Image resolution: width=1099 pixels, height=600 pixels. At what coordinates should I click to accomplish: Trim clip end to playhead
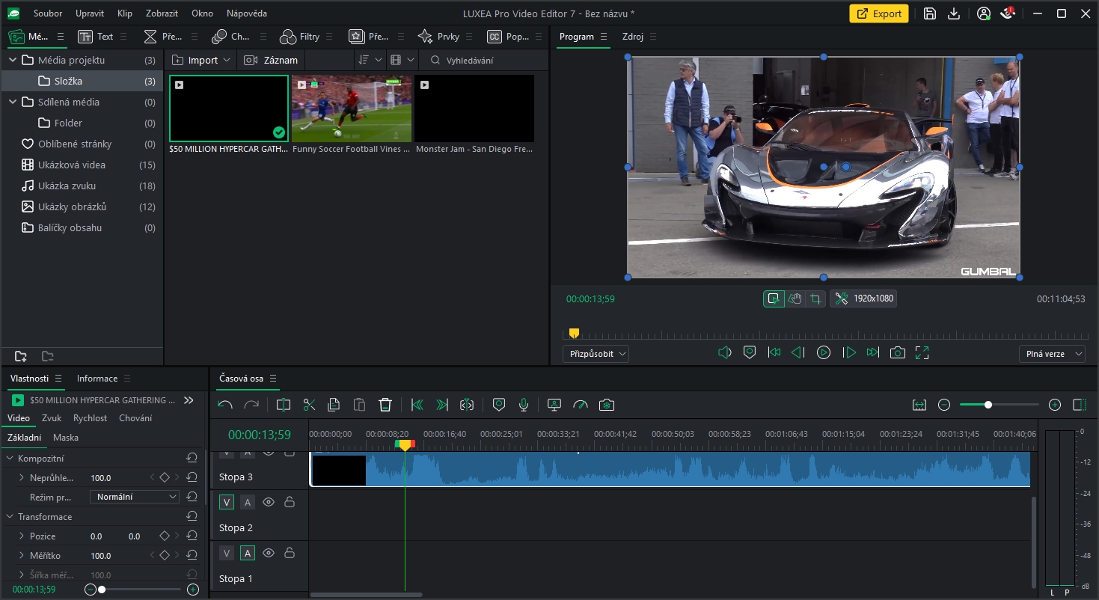(442, 405)
